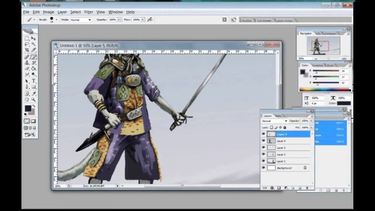Screen dimensions: 375x211
Task: Open Layers panel flyout menu
Action: [312, 116]
